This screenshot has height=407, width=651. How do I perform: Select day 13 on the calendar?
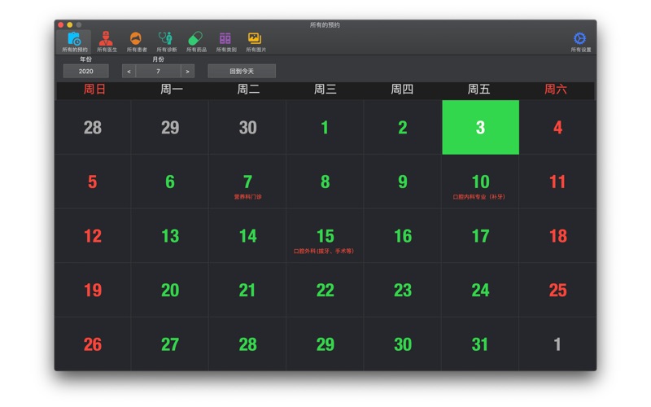(170, 236)
